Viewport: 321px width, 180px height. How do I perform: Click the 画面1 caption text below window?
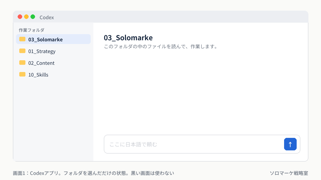(x=94, y=173)
